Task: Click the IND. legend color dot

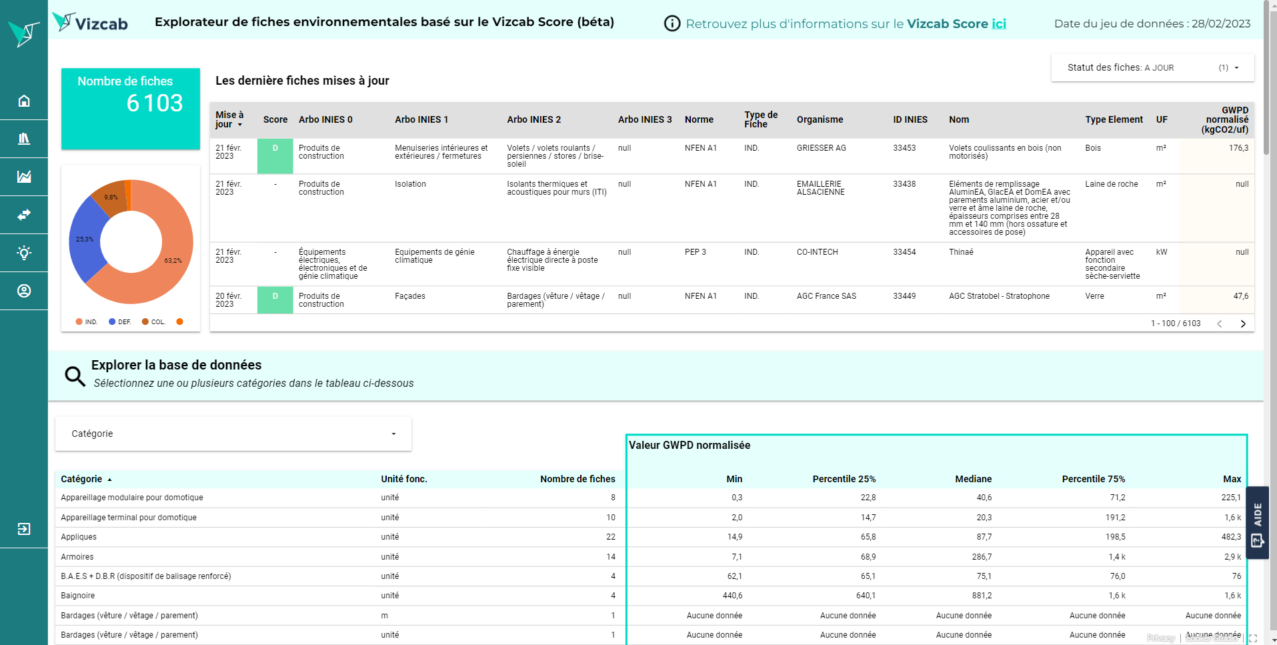Action: [x=79, y=321]
